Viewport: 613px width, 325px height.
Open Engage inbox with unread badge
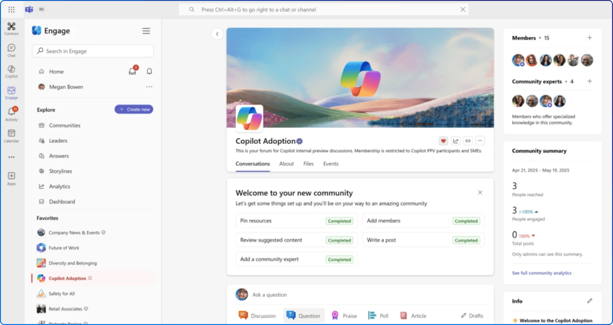[x=133, y=71]
